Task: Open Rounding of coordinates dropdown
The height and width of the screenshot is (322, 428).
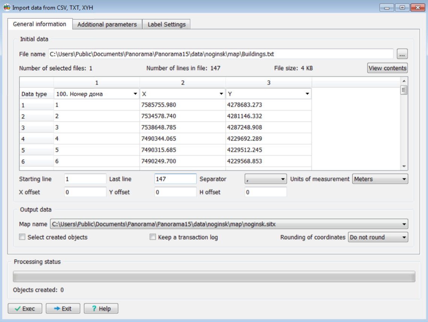Action: pos(378,237)
